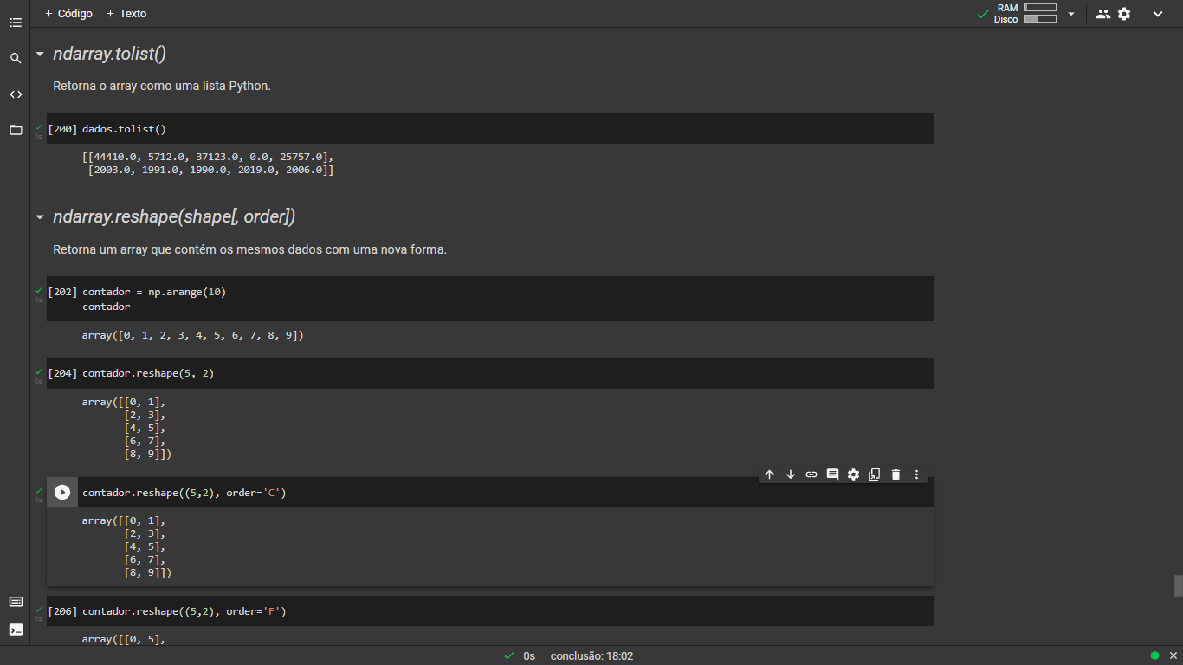Image resolution: width=1183 pixels, height=665 pixels.
Task: Click the ndarray.reshape(shape[, order]) heading
Action: (x=174, y=216)
